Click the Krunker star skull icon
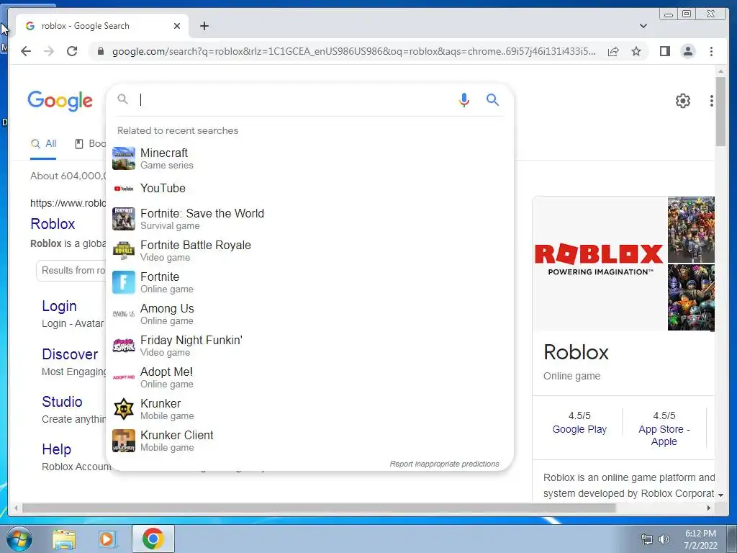Viewport: 737px width, 553px height. pyautogui.click(x=124, y=409)
